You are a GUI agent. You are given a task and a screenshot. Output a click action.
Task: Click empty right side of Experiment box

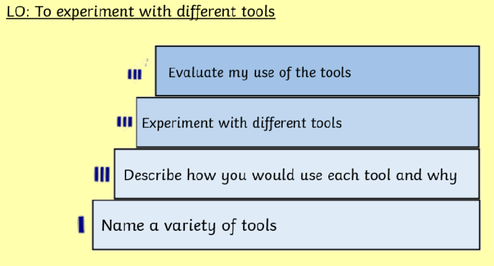click(410, 122)
